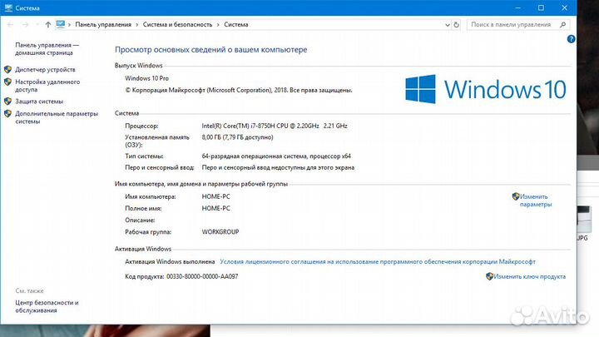Refresh the System page
The width and height of the screenshot is (599, 337).
456,25
